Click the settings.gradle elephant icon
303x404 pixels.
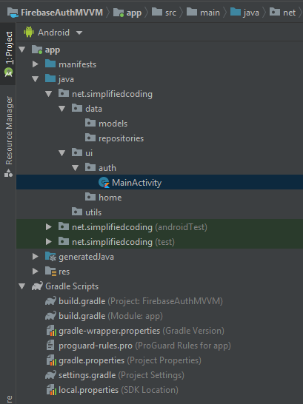click(50, 375)
